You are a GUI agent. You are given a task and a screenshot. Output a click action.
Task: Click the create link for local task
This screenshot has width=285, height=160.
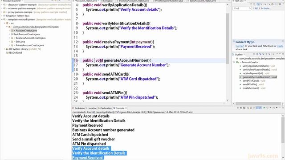click(x=280, y=46)
